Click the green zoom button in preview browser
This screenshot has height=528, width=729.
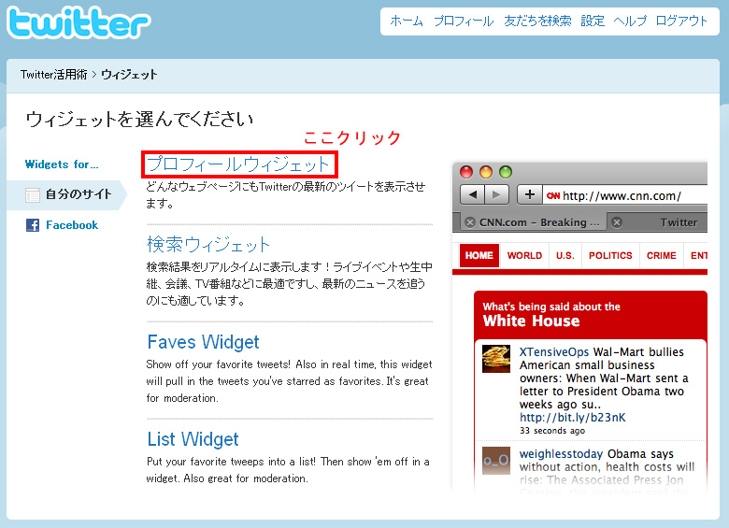[506, 172]
